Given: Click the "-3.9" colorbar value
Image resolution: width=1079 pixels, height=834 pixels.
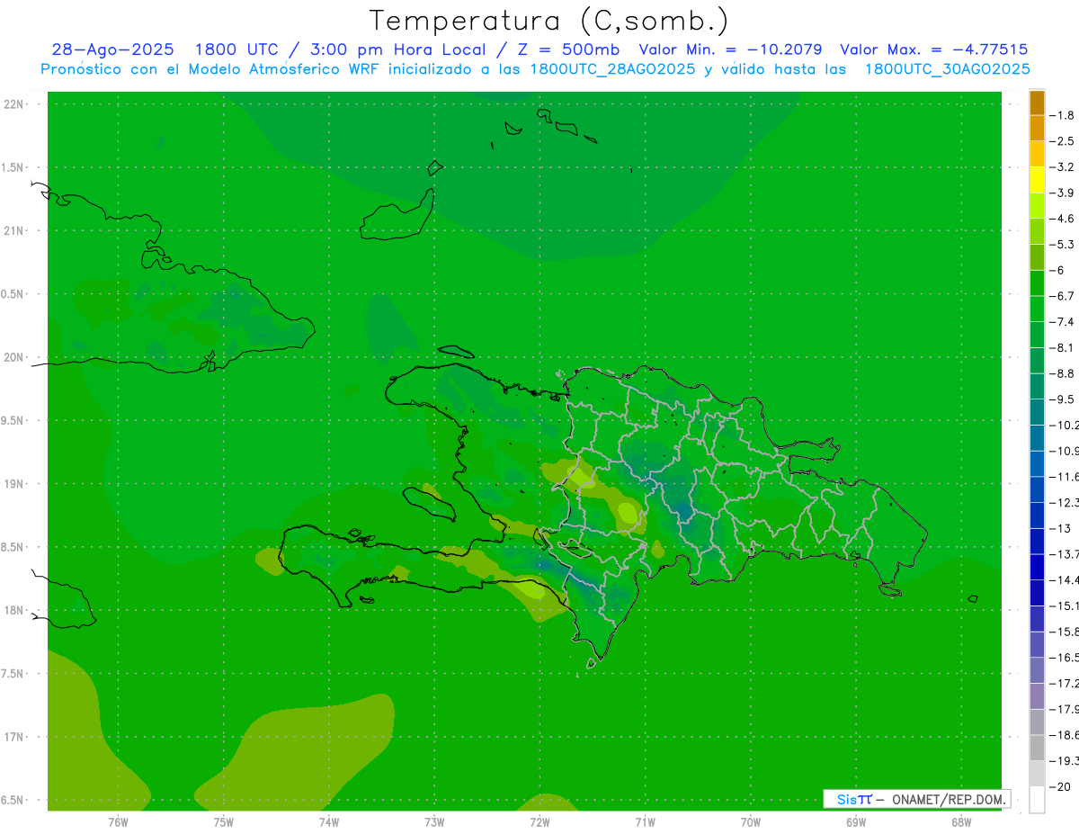Looking at the screenshot, I should [1062, 193].
